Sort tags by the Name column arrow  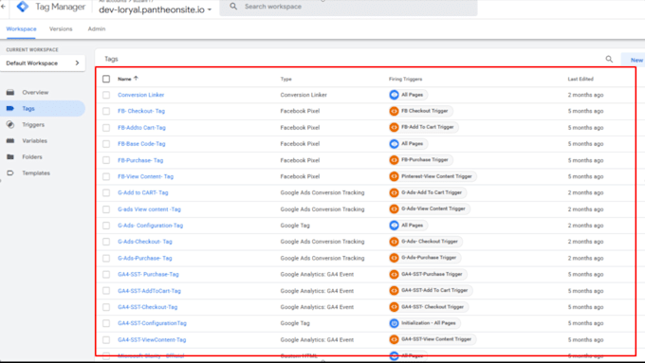click(136, 78)
